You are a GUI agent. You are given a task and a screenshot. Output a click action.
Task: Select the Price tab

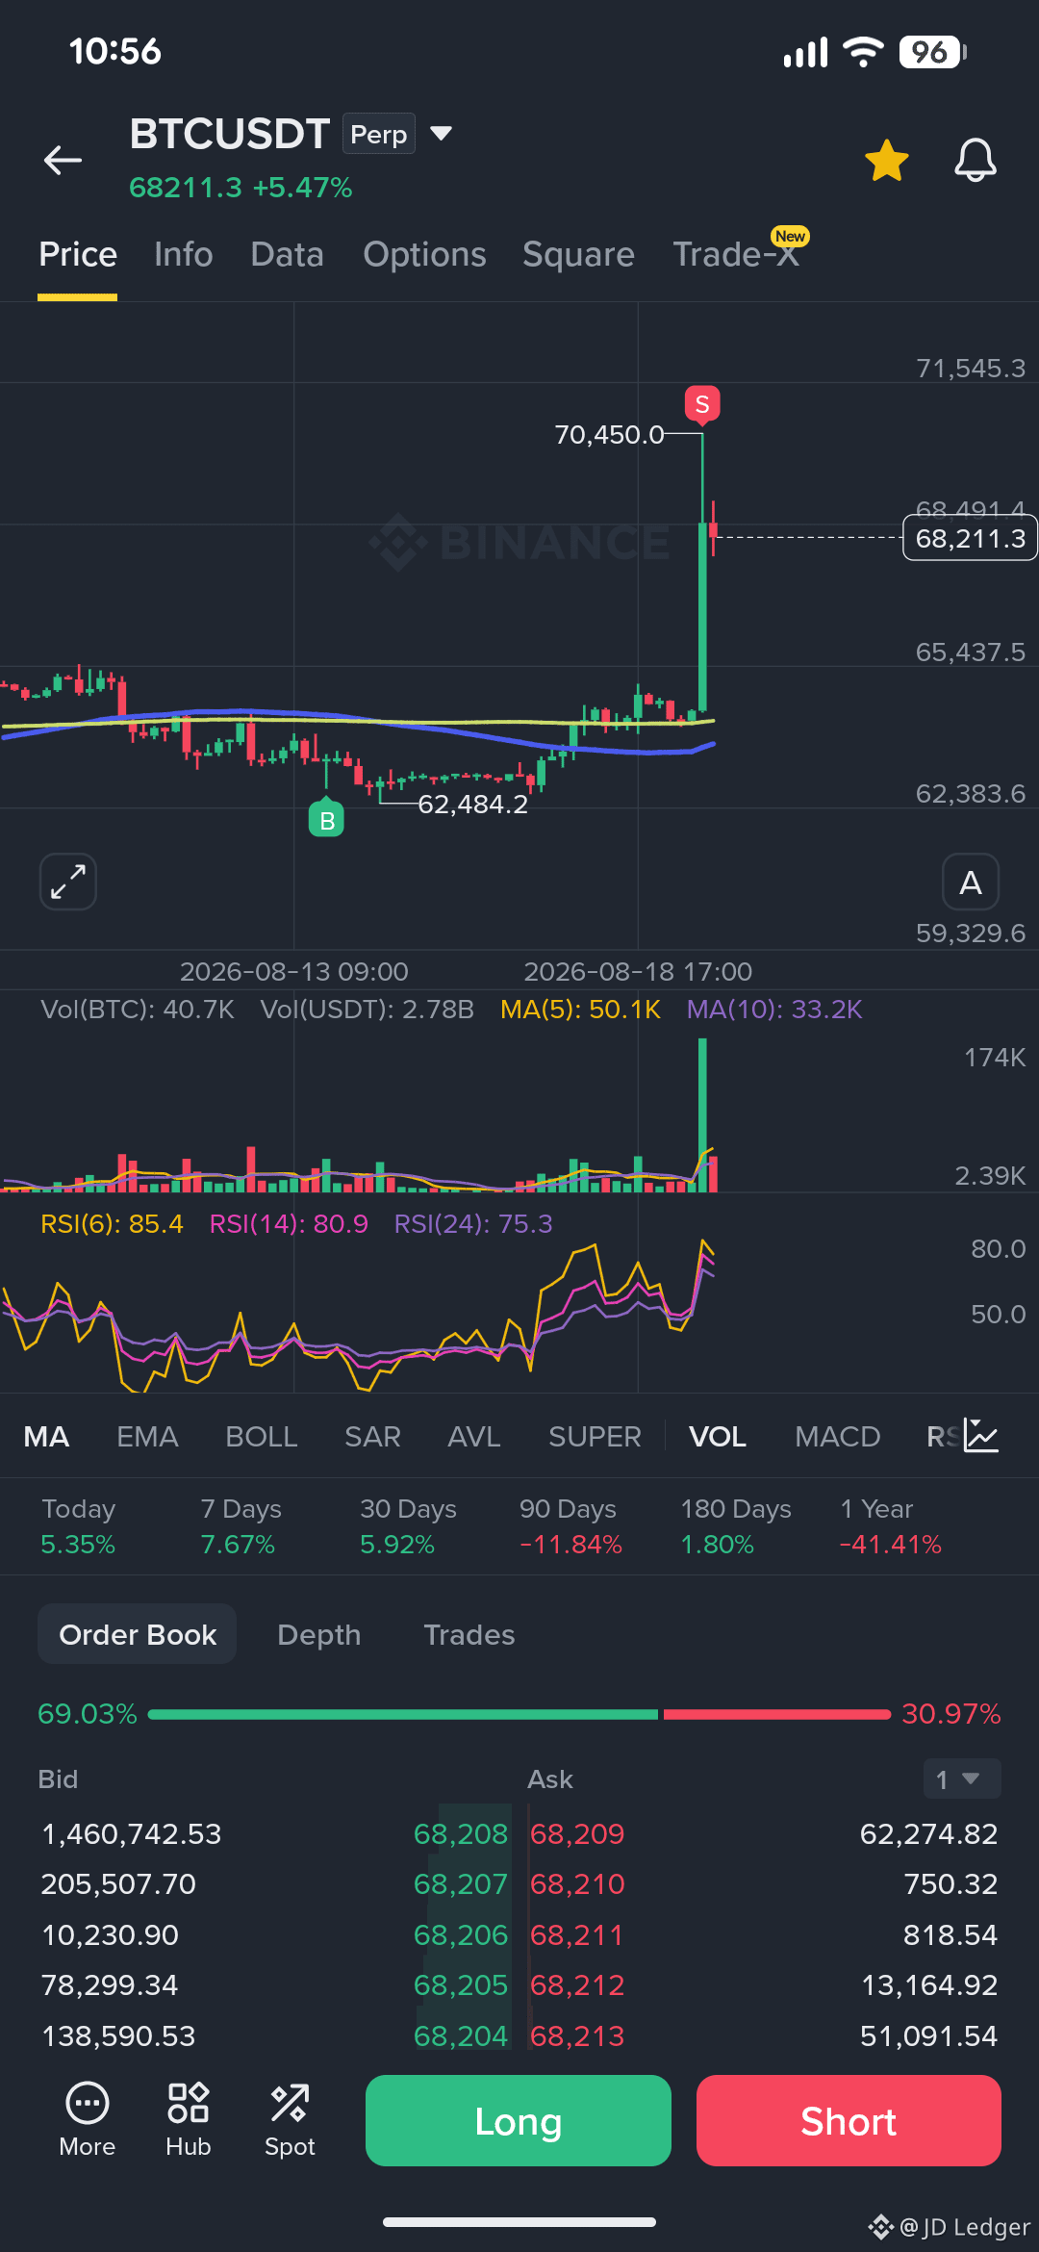pyautogui.click(x=78, y=255)
